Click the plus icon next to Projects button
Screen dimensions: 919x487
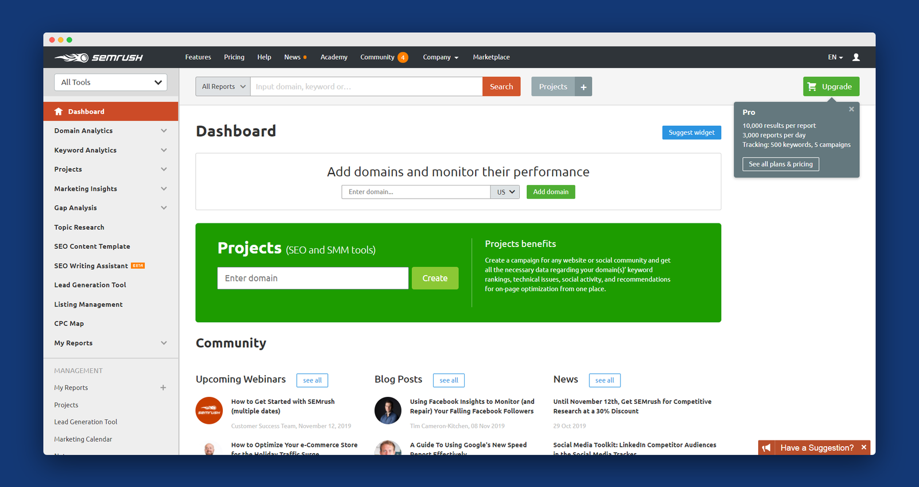pyautogui.click(x=584, y=87)
